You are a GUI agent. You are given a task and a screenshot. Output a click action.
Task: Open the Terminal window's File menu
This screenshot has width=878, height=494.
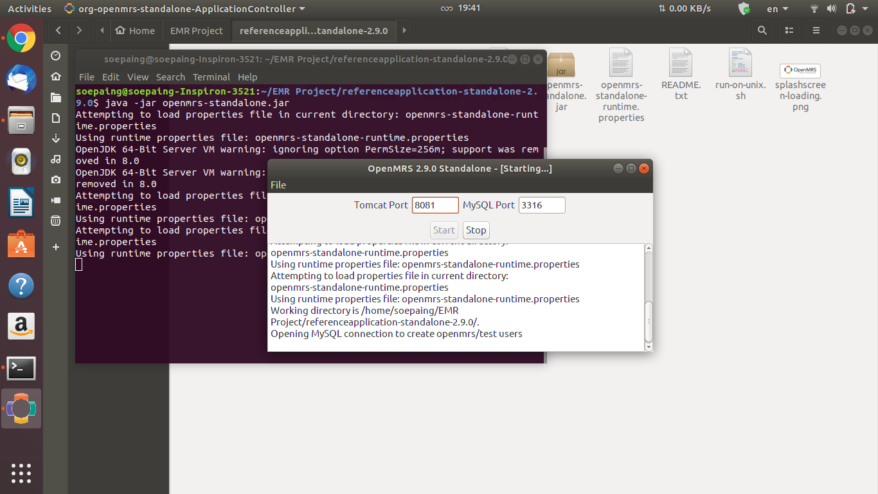coord(86,77)
